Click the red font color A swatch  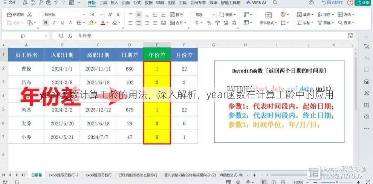(103, 23)
